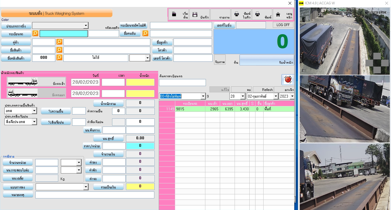
Task: Open the ประเภทการชั่ง weighing type dropdown
Action: 85,26
